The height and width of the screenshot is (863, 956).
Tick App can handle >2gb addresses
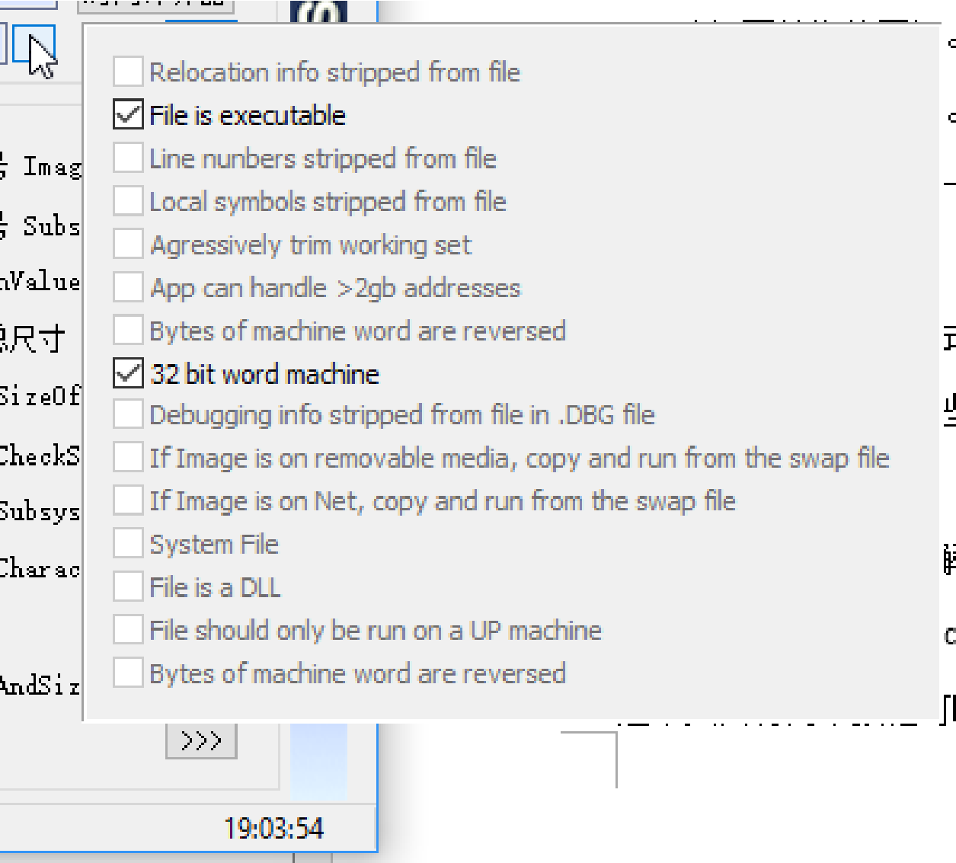coord(128,287)
